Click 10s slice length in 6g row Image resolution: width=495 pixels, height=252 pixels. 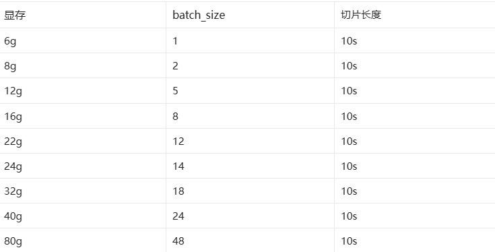coord(349,41)
